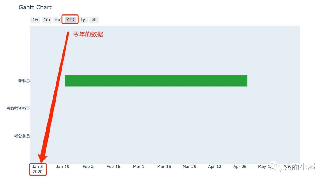Click the Feb 2 axis tick
Image resolution: width=326 pixels, height=181 pixels.
88,167
